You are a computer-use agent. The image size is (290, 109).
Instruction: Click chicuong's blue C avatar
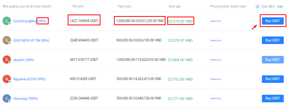(x=7, y=99)
